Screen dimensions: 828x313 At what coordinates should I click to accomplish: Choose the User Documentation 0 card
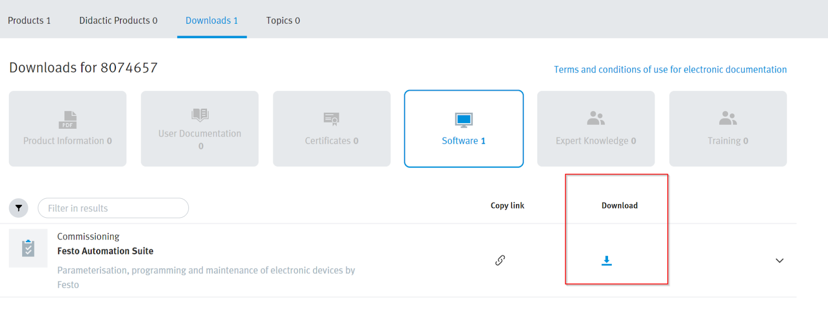click(x=200, y=129)
